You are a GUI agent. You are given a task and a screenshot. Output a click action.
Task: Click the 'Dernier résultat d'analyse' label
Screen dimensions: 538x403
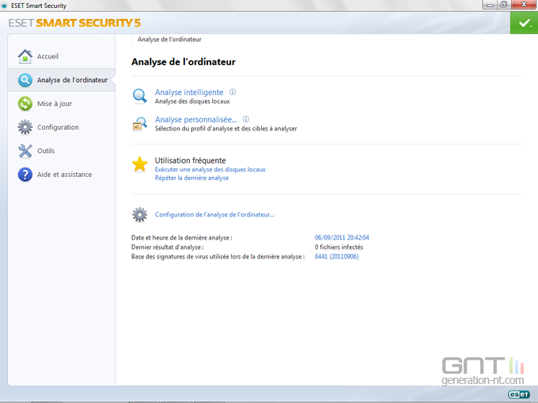[x=168, y=247]
